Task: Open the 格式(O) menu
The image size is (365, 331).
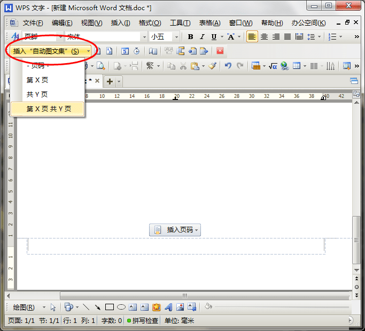Action: point(150,23)
